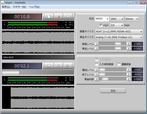
Task: Enable 連番録音 checkbox
Action: click(119, 64)
